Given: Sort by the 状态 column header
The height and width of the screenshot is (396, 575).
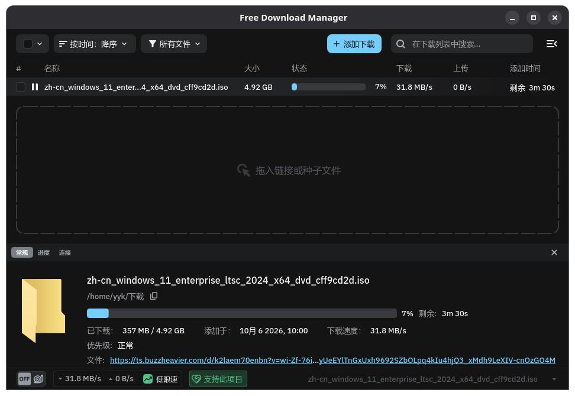Looking at the screenshot, I should [299, 69].
